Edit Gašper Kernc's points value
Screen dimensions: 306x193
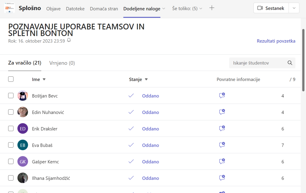point(283,162)
